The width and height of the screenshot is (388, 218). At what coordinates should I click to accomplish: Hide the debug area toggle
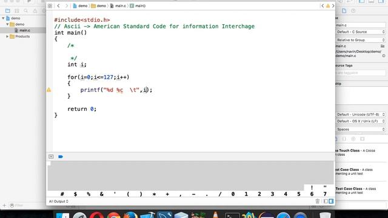(51, 156)
